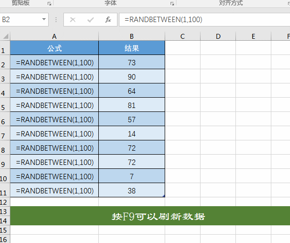Click the header cell 结果
The height and width of the screenshot is (243, 290).
(132, 48)
